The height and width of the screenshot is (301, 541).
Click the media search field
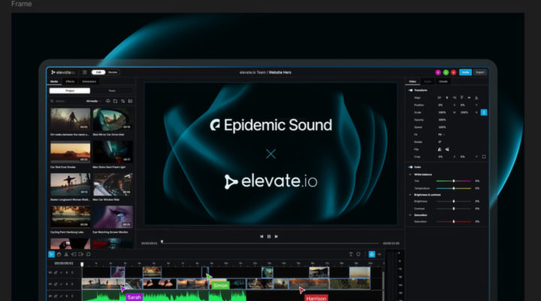coord(67,102)
